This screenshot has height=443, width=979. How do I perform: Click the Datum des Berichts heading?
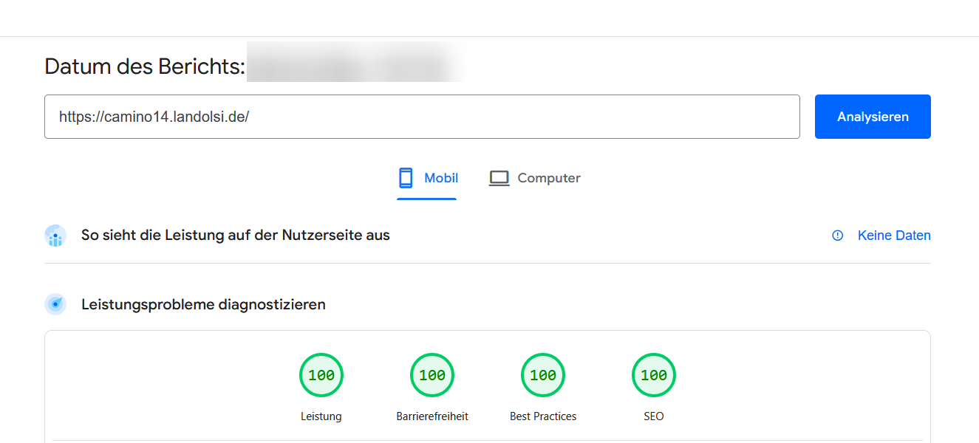[144, 66]
